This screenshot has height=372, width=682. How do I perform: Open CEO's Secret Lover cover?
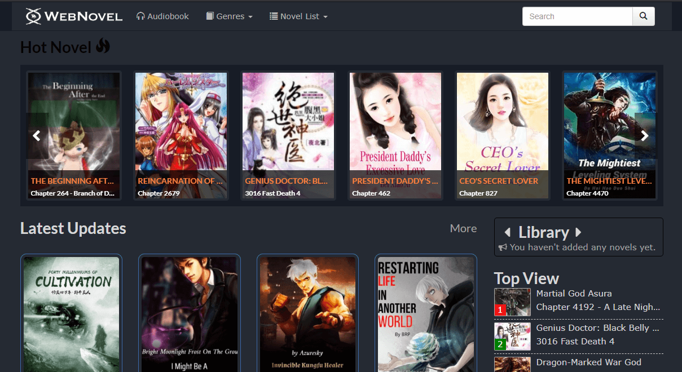tap(503, 135)
